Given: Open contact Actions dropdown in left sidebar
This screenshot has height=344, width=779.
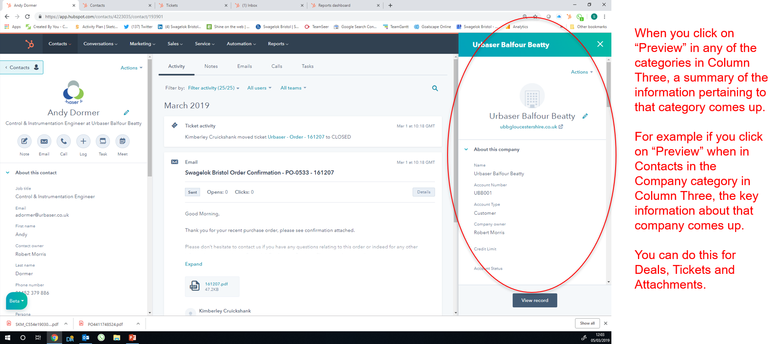Looking at the screenshot, I should click(x=132, y=68).
